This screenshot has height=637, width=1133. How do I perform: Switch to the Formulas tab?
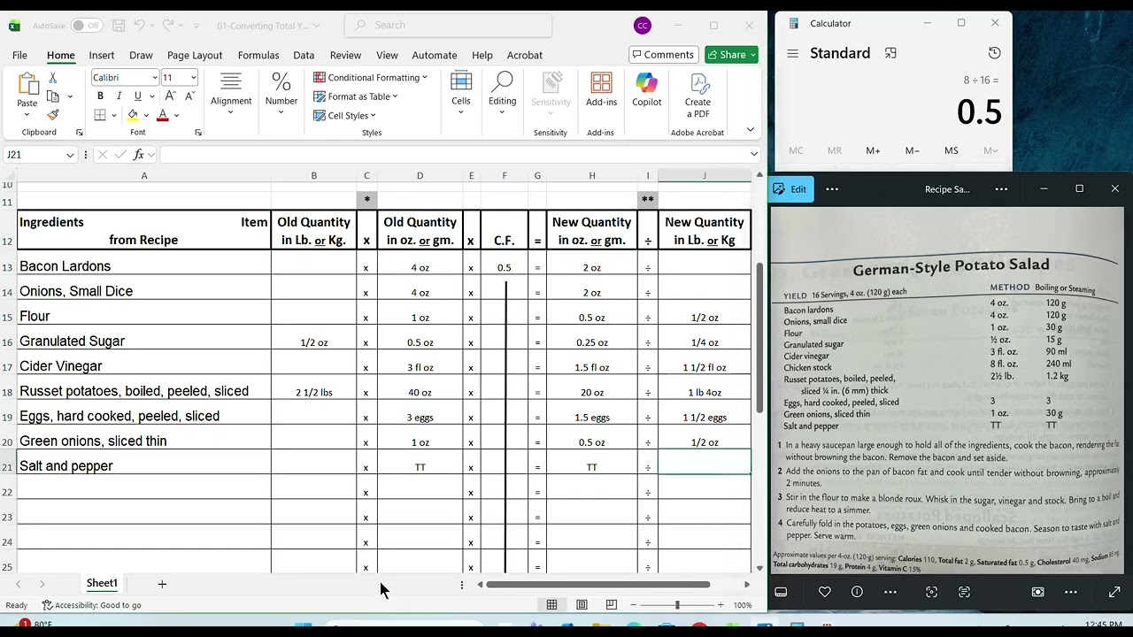[x=258, y=55]
